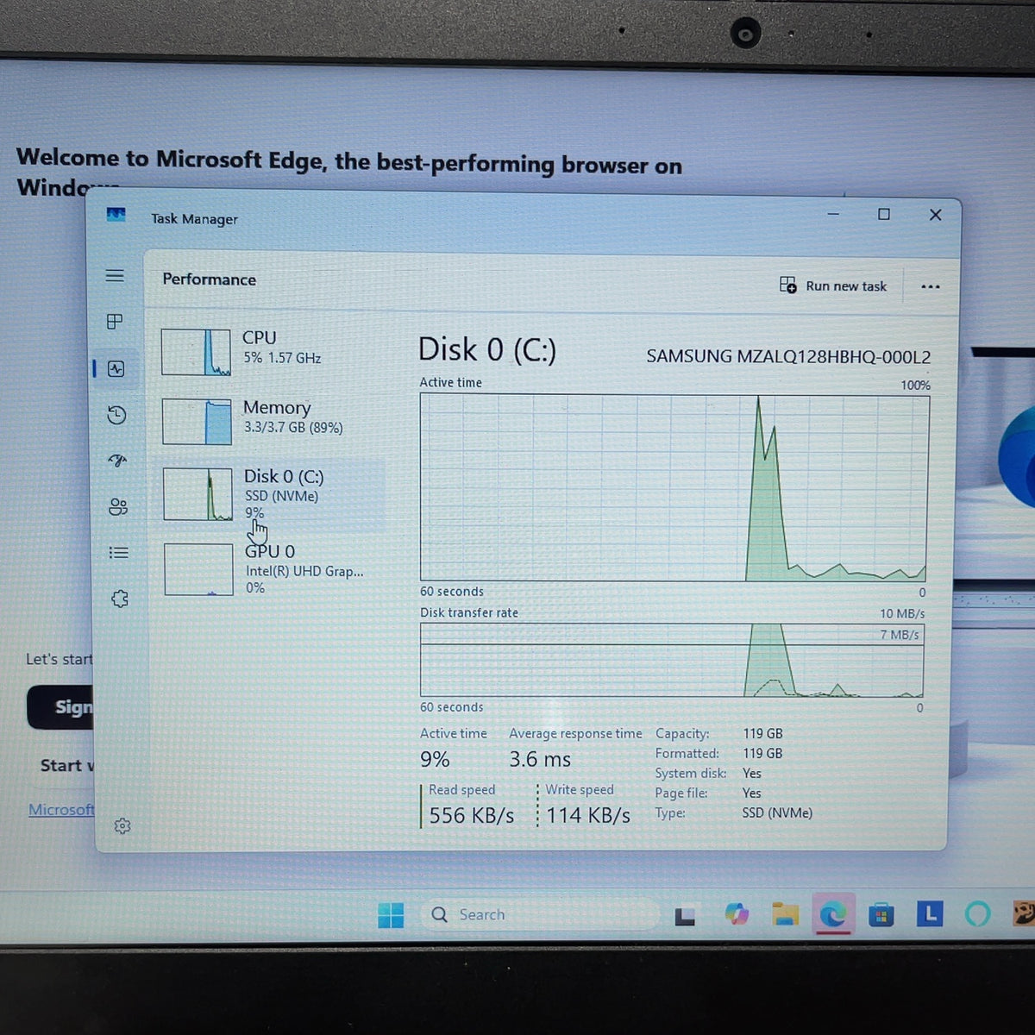Open the Details page icon
Viewport: 1035px width, 1035px height.
119,553
